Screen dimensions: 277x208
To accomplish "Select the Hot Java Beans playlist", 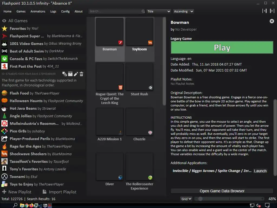I will [x=42, y=108].
